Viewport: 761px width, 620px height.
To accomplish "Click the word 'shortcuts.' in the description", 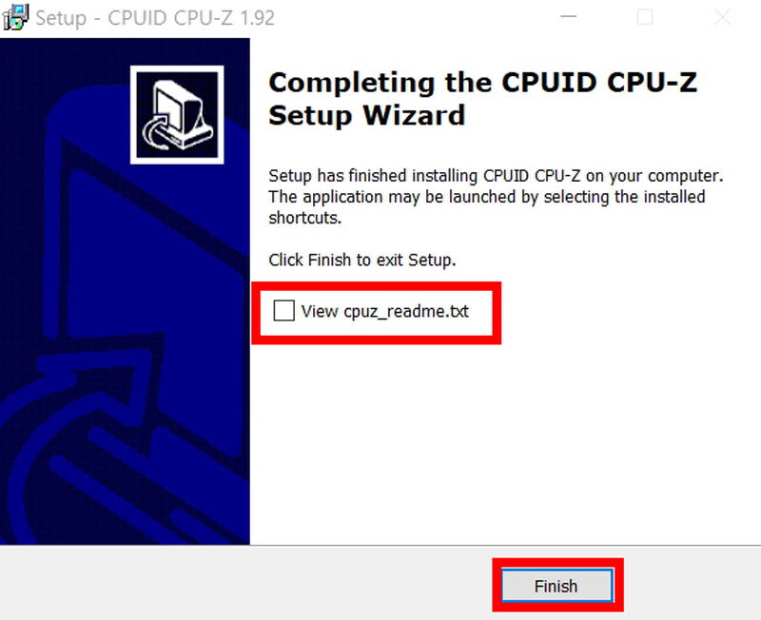I will pyautogui.click(x=304, y=219).
